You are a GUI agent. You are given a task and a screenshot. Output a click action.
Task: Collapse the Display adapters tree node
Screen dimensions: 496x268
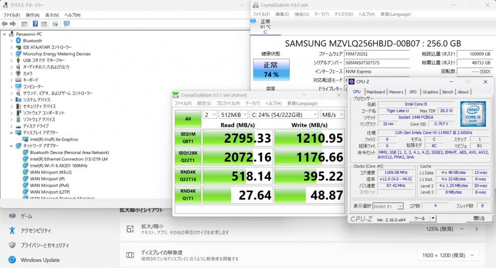pyautogui.click(x=12, y=133)
